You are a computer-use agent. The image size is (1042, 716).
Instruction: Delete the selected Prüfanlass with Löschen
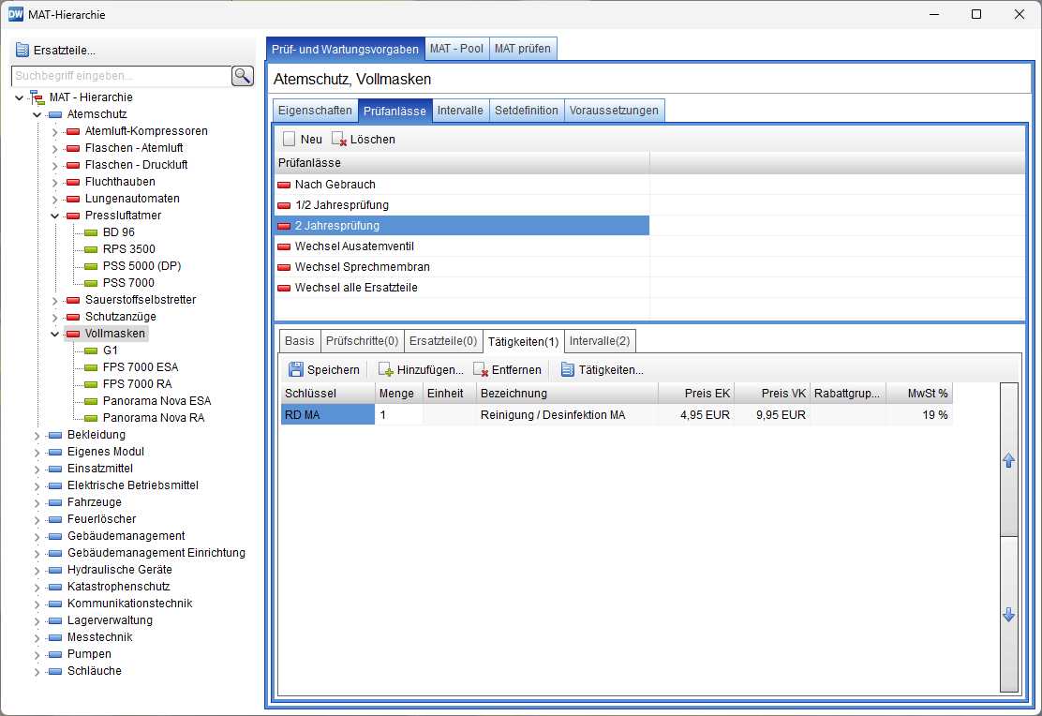(x=364, y=140)
